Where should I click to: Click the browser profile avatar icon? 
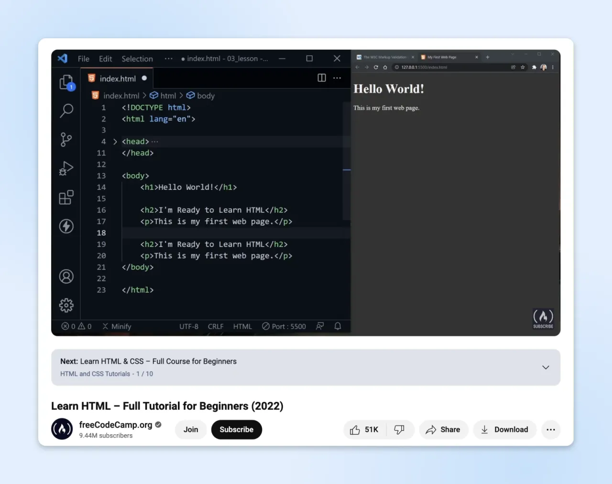tap(544, 67)
